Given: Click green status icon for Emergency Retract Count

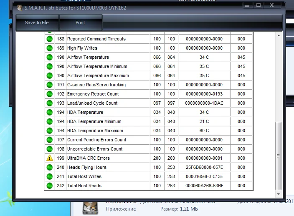Looking at the screenshot, I should click(x=50, y=94).
